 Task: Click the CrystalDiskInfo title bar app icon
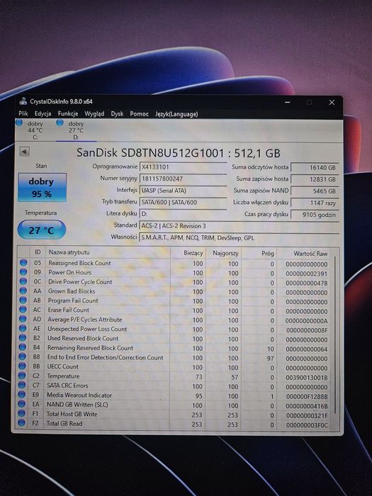click(x=23, y=101)
